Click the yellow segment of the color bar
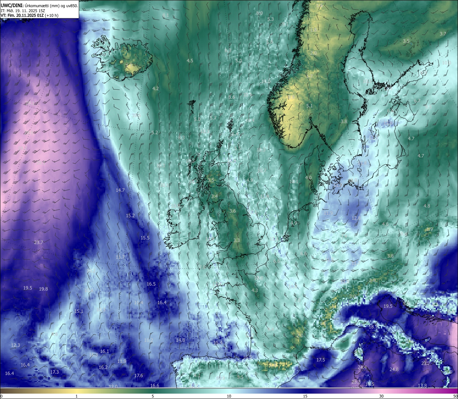458x399 pixels. [x=77, y=391]
